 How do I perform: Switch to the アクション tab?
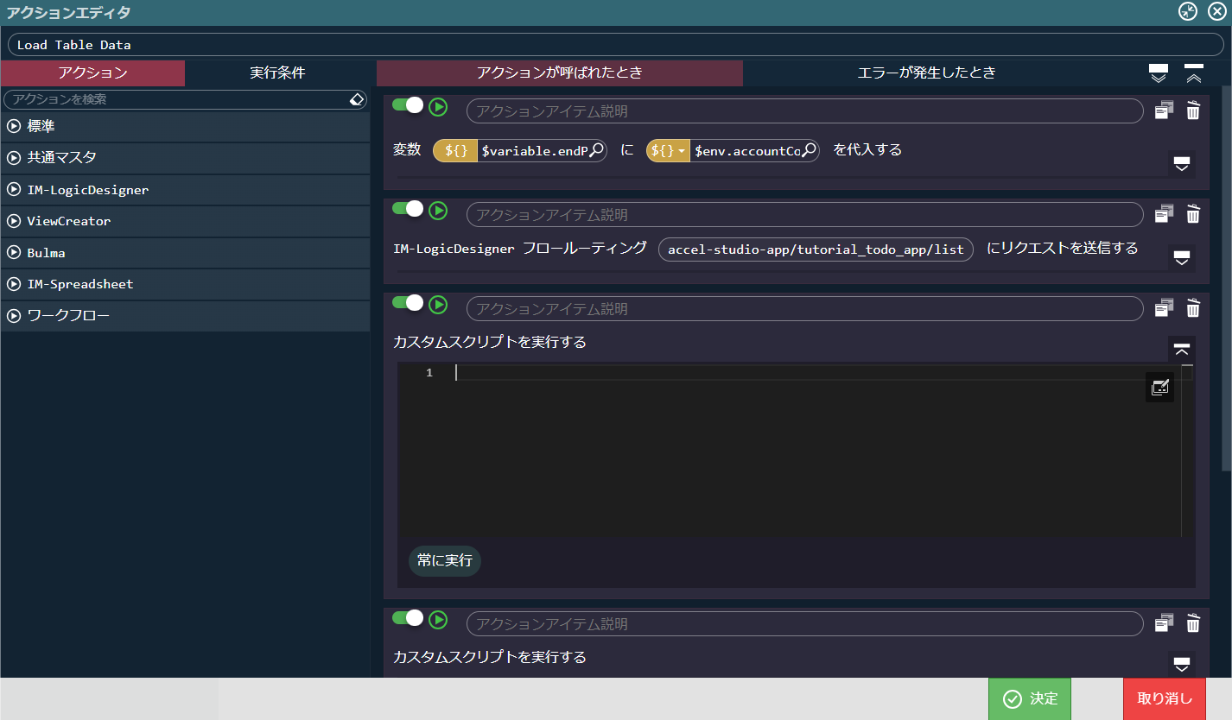(92, 73)
